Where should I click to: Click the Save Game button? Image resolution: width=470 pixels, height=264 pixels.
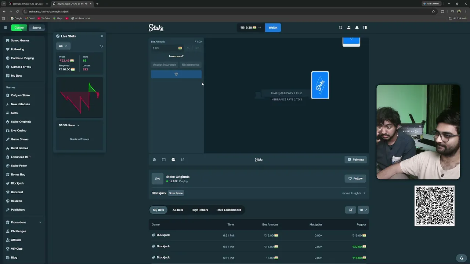click(x=176, y=193)
